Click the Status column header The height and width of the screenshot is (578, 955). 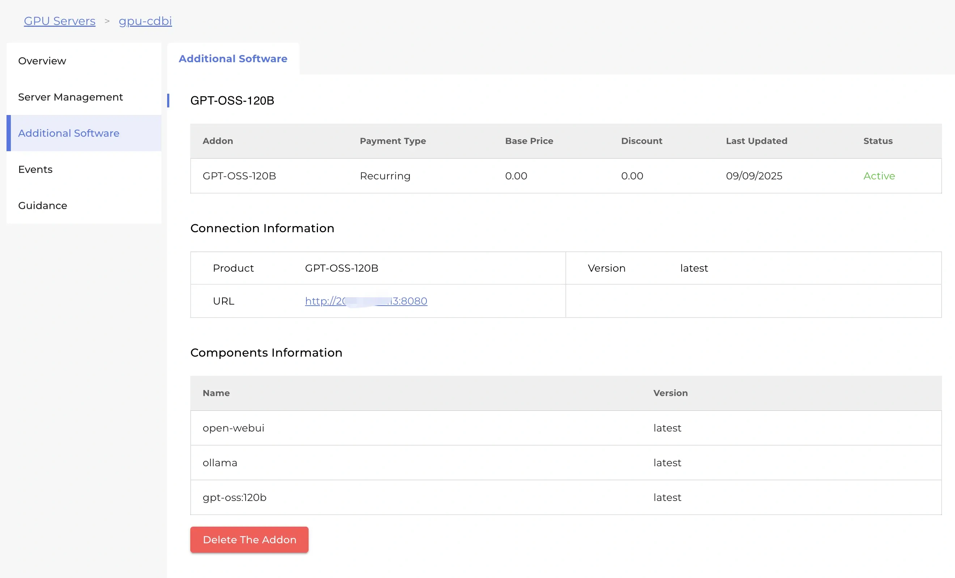point(878,141)
